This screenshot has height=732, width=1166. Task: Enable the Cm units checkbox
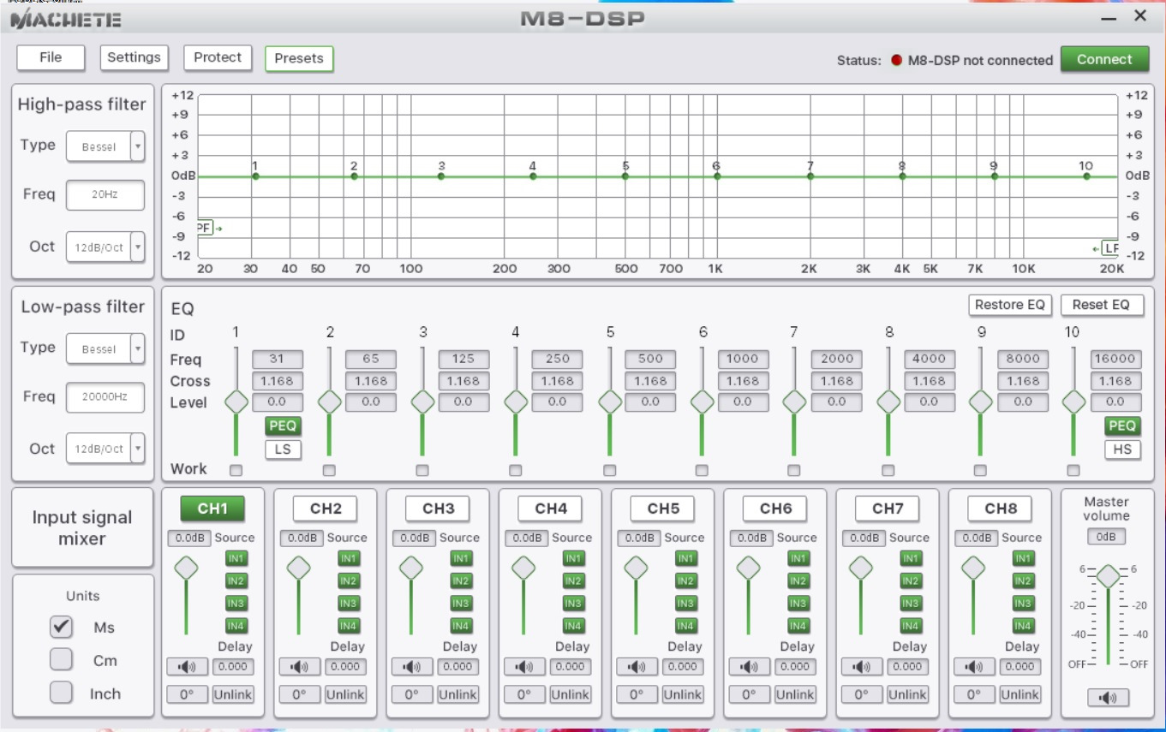pyautogui.click(x=61, y=660)
